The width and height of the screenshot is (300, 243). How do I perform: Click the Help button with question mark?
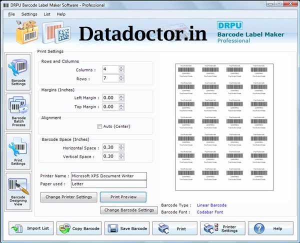click(x=270, y=228)
